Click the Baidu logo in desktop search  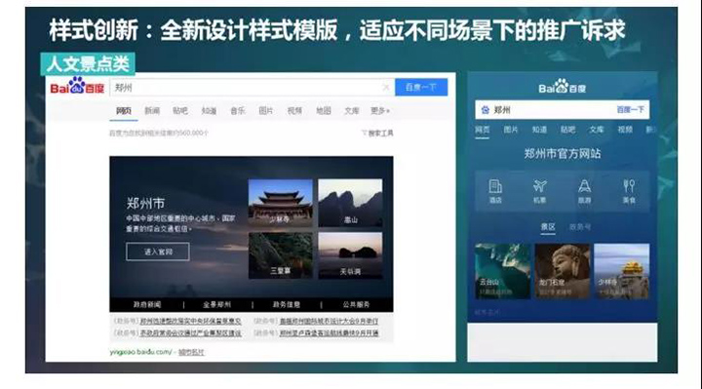(77, 86)
